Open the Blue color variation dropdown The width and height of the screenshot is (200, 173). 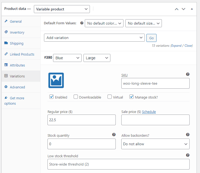click(x=67, y=58)
